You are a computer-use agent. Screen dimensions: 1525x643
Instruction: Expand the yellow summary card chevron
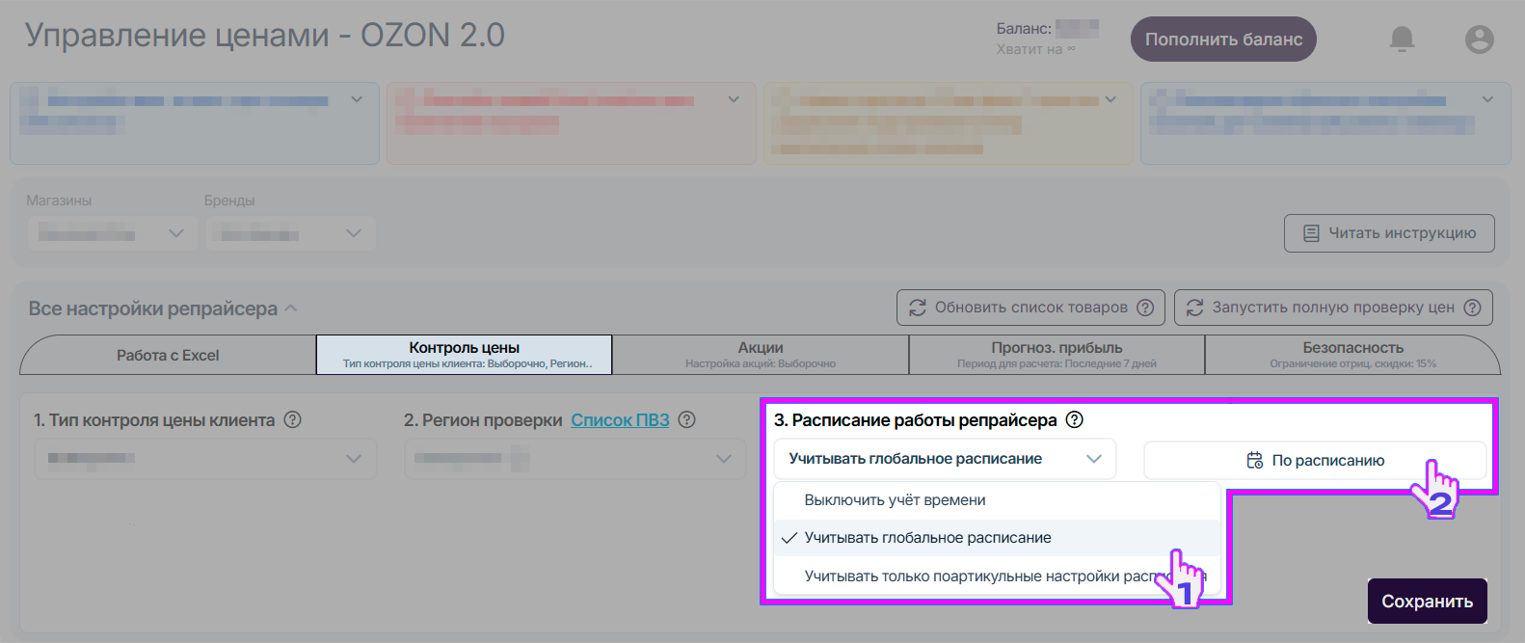click(1110, 99)
